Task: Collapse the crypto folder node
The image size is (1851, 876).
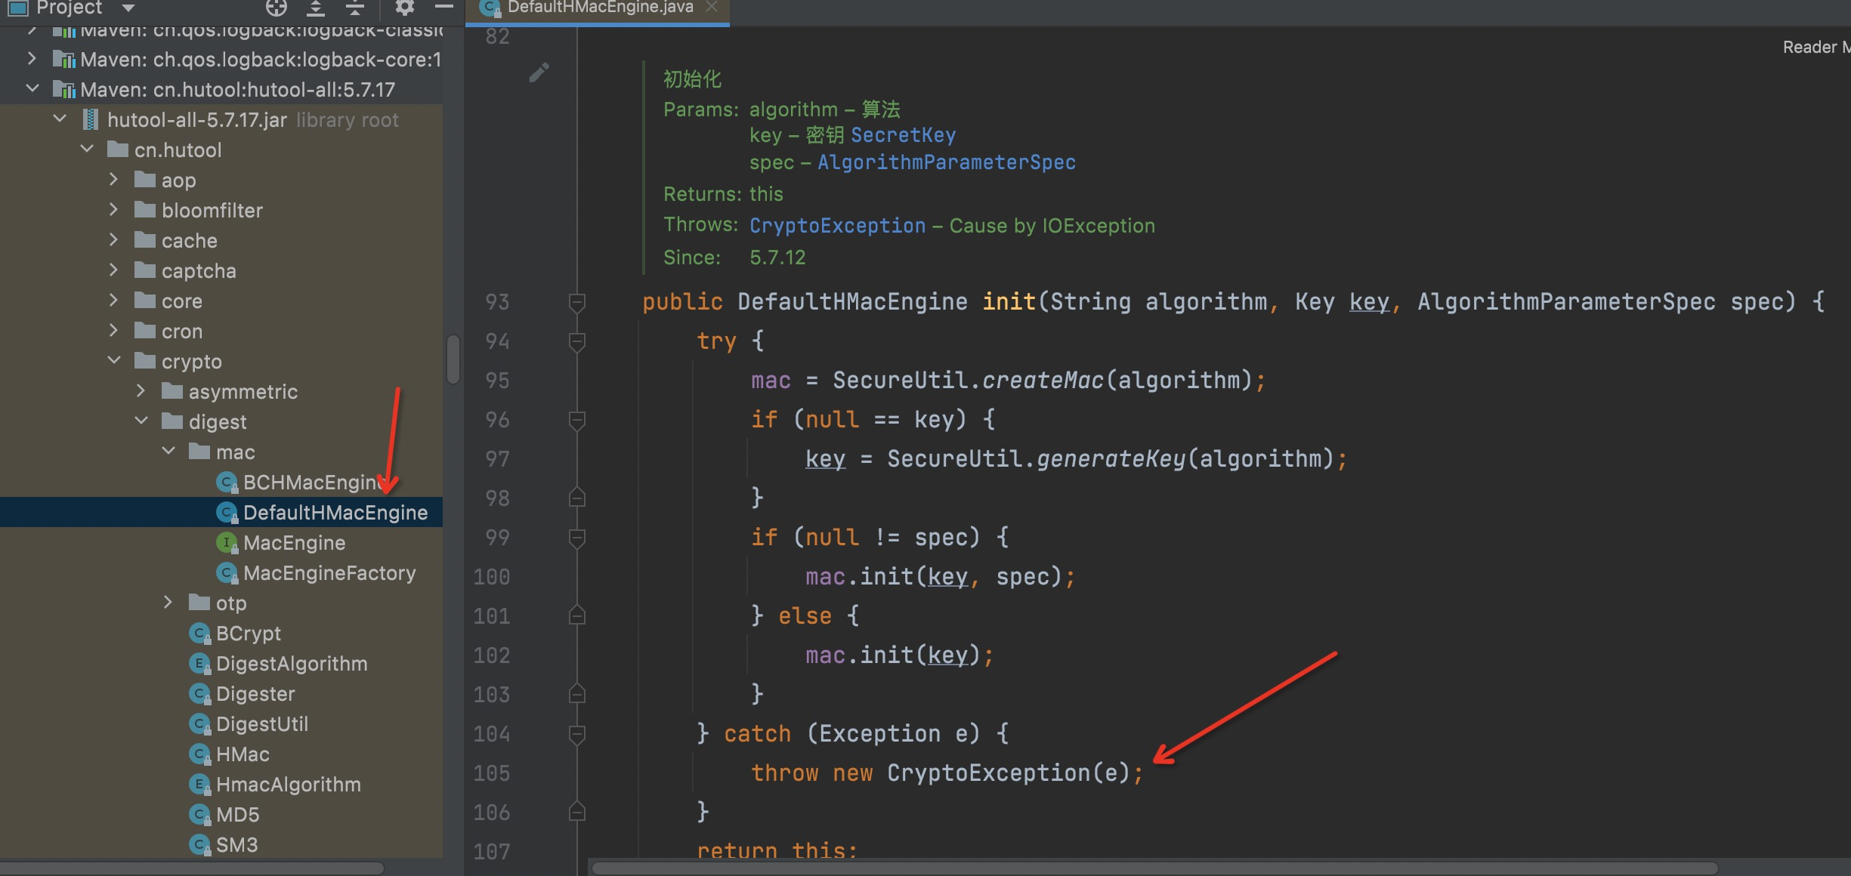Action: pyautogui.click(x=114, y=360)
